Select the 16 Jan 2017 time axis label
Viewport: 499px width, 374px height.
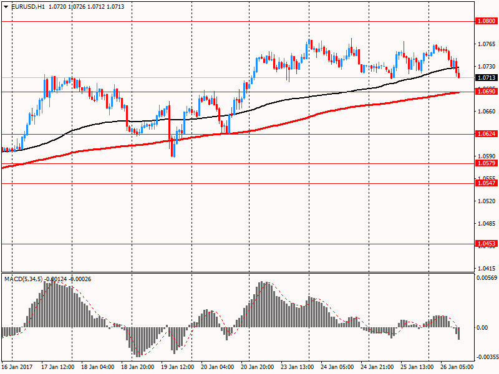pos(17,367)
